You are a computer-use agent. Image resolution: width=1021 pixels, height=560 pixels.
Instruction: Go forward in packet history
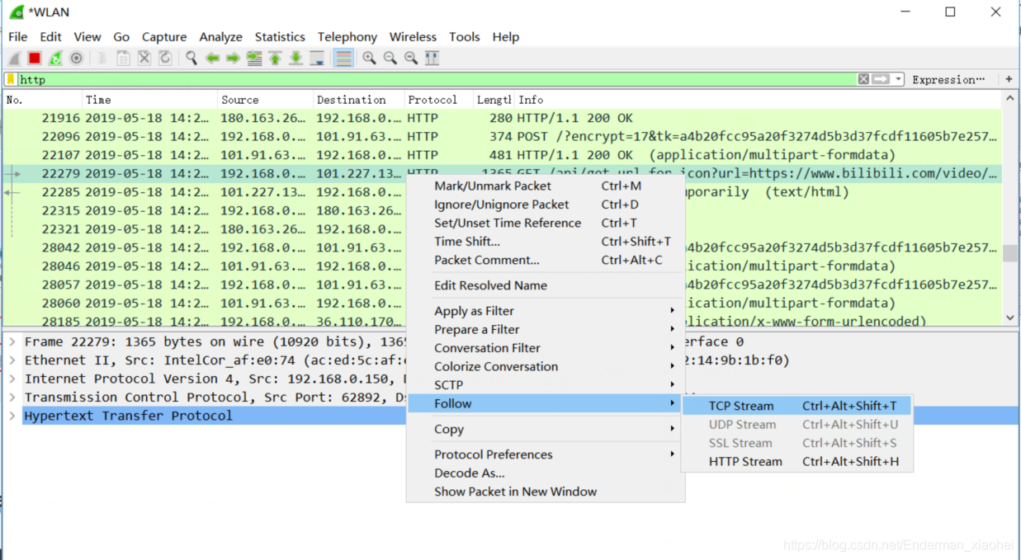click(x=233, y=59)
